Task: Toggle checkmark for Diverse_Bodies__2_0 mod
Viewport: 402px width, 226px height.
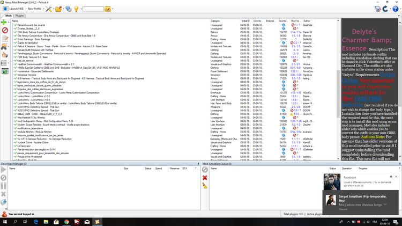Action: point(16,28)
